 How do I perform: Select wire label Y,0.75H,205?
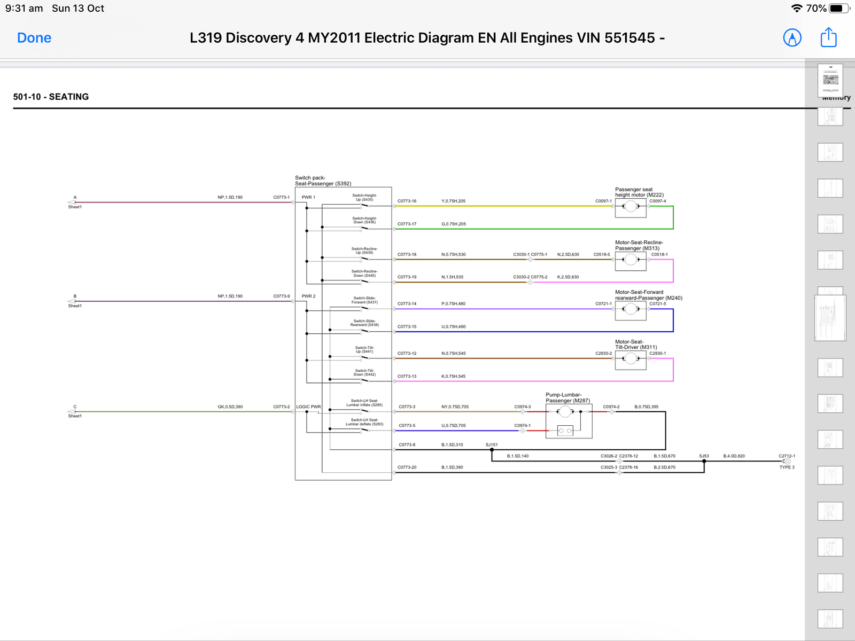click(453, 201)
